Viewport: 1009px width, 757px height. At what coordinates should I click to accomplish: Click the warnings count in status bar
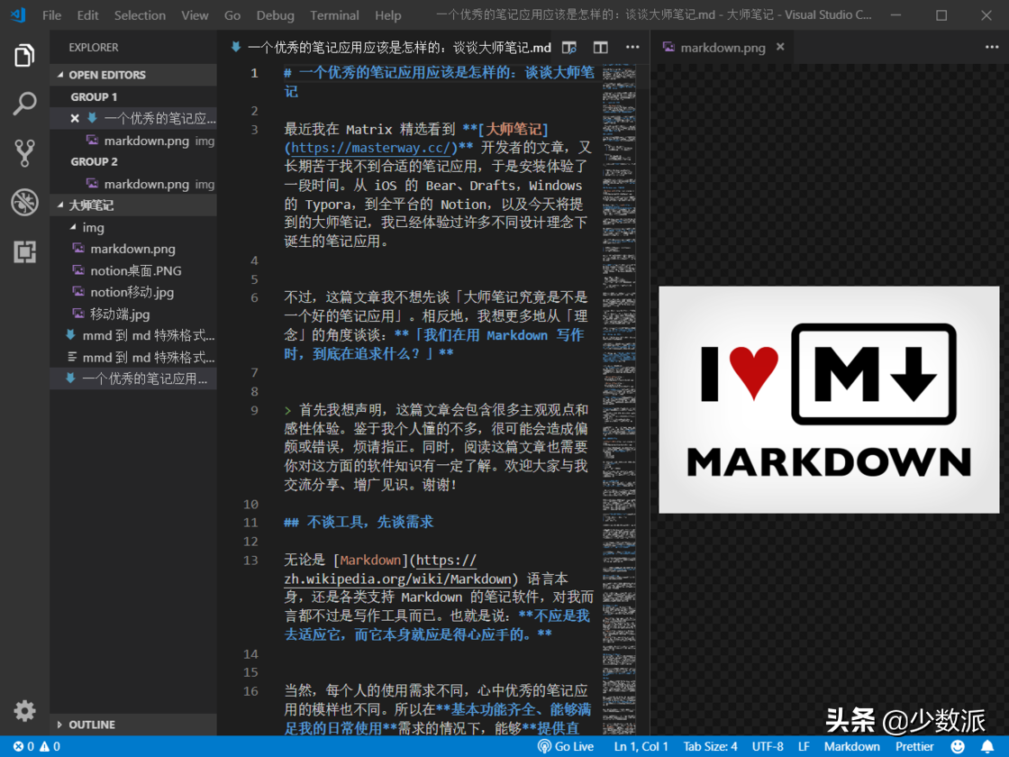[50, 747]
